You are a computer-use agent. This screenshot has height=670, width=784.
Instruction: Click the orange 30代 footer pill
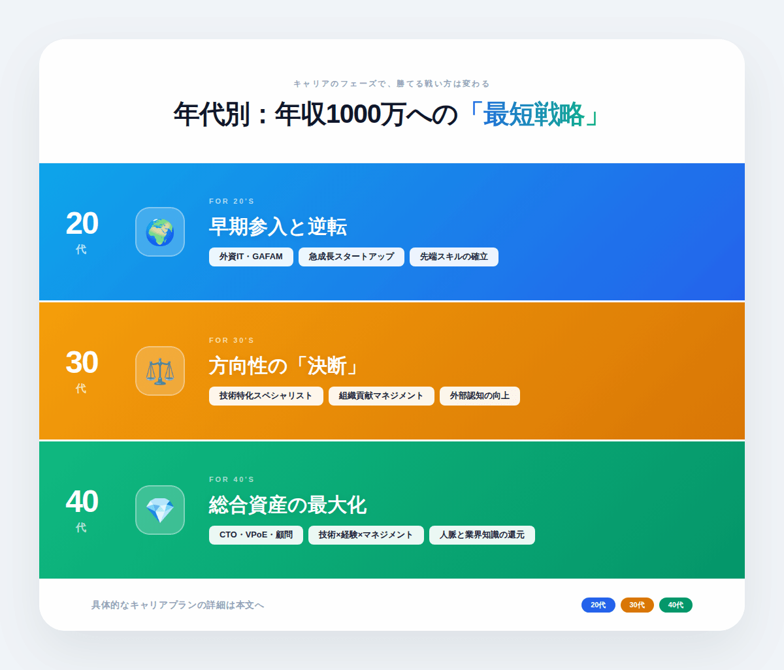(637, 605)
